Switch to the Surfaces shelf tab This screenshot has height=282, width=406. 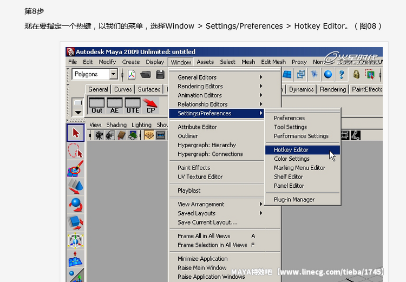coord(149,89)
